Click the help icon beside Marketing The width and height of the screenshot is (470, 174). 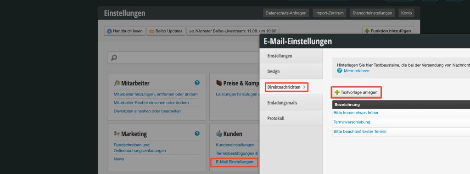(197, 133)
